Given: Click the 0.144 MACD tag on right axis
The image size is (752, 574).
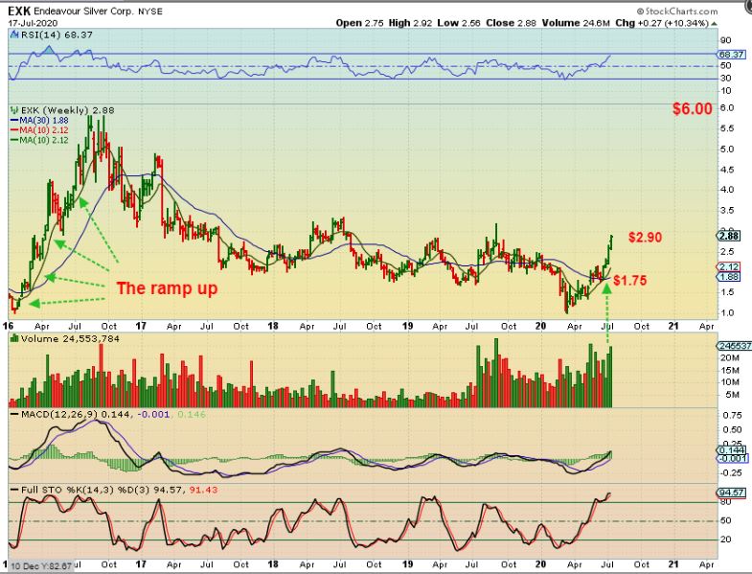Looking at the screenshot, I should 731,450.
